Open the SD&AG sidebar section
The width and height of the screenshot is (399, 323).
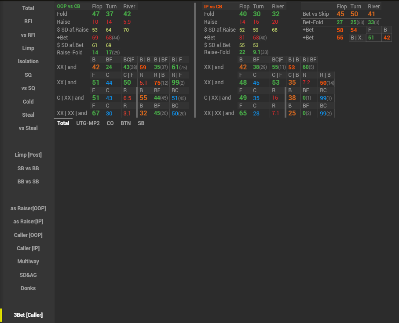coord(28,275)
